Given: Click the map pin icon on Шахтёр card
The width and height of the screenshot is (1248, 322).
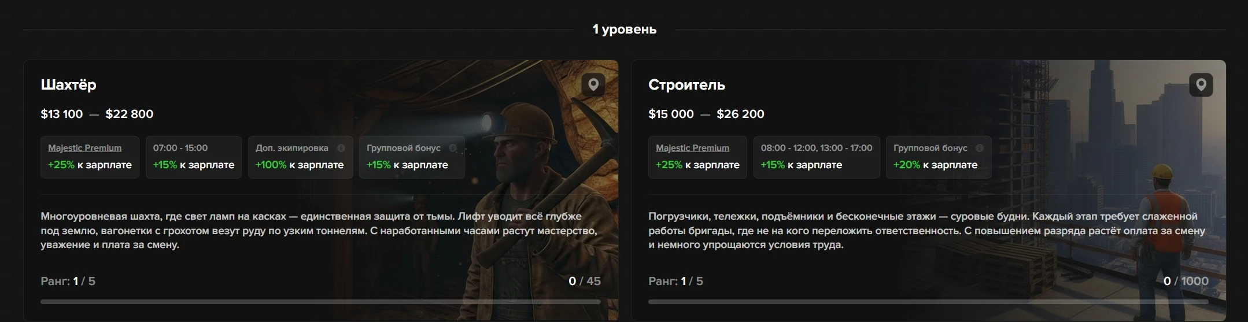Looking at the screenshot, I should coord(593,85).
